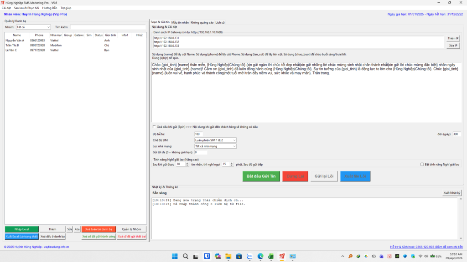
Task: Click the 'Tìm kiếm' search field
Action: [x=108, y=27]
